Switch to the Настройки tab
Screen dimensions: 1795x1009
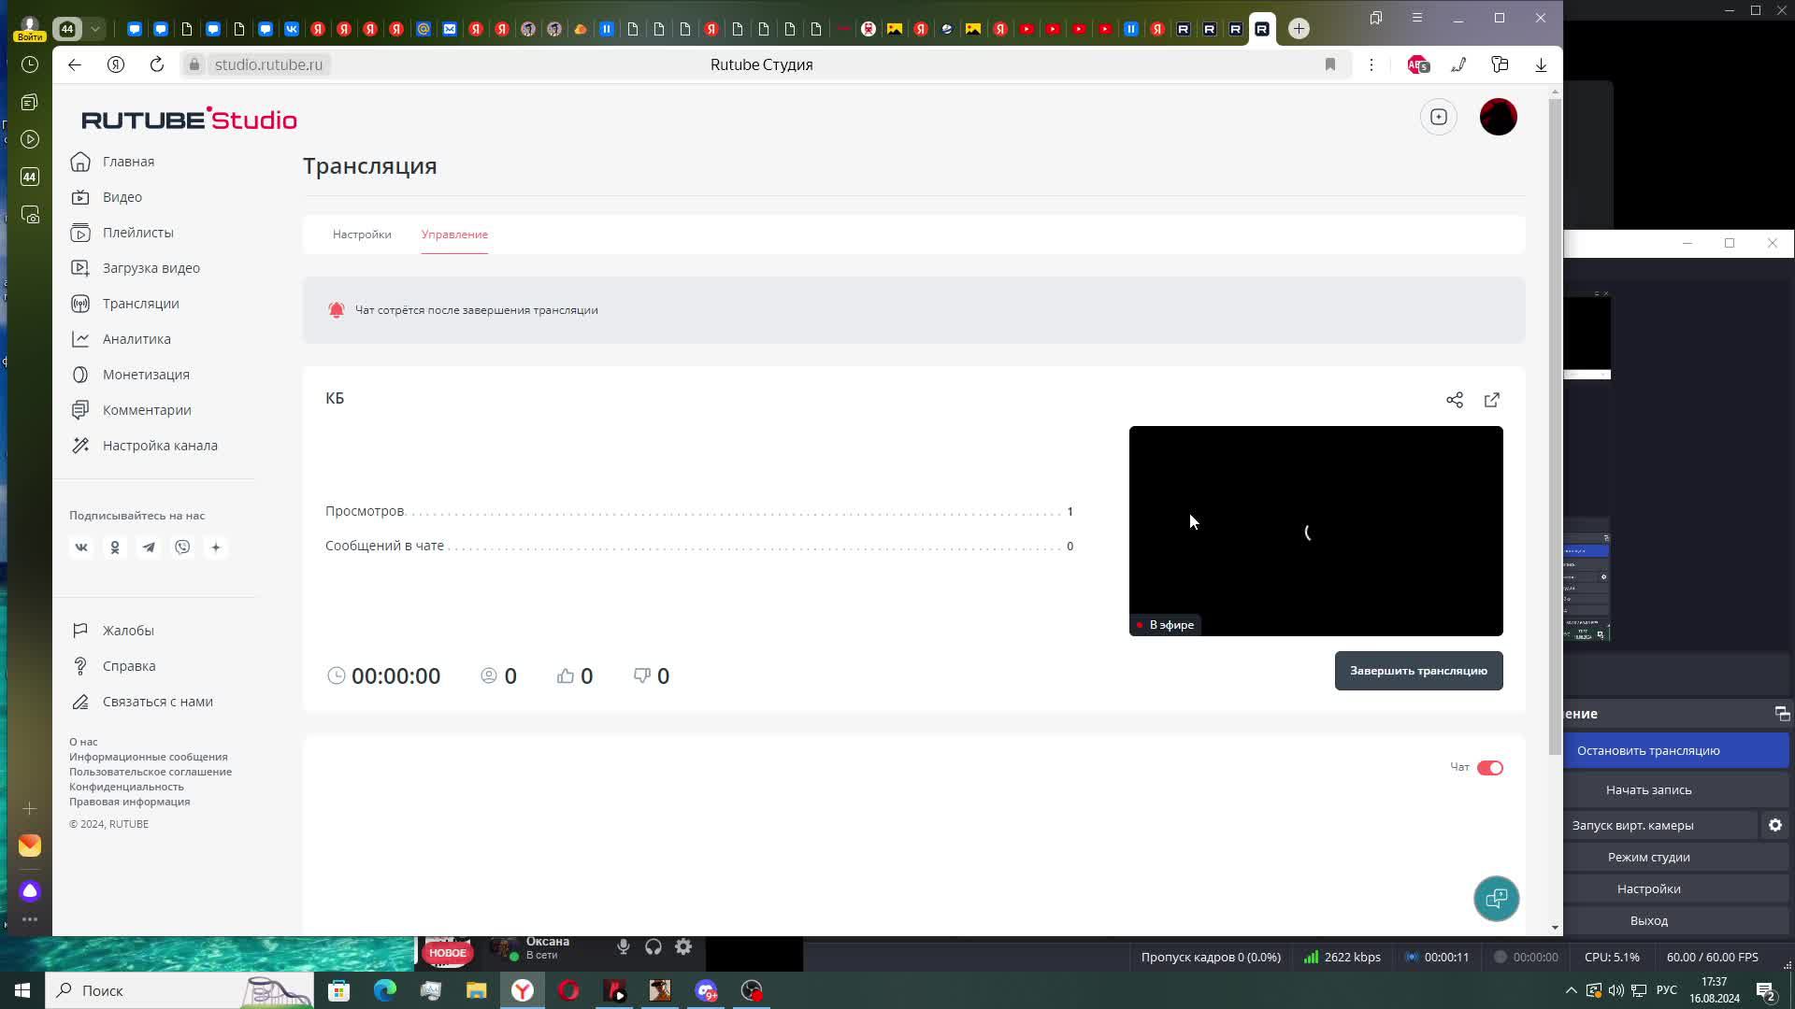pos(362,234)
